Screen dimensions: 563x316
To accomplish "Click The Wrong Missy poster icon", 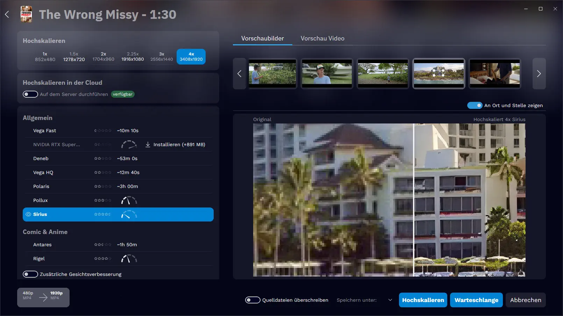I will (26, 14).
